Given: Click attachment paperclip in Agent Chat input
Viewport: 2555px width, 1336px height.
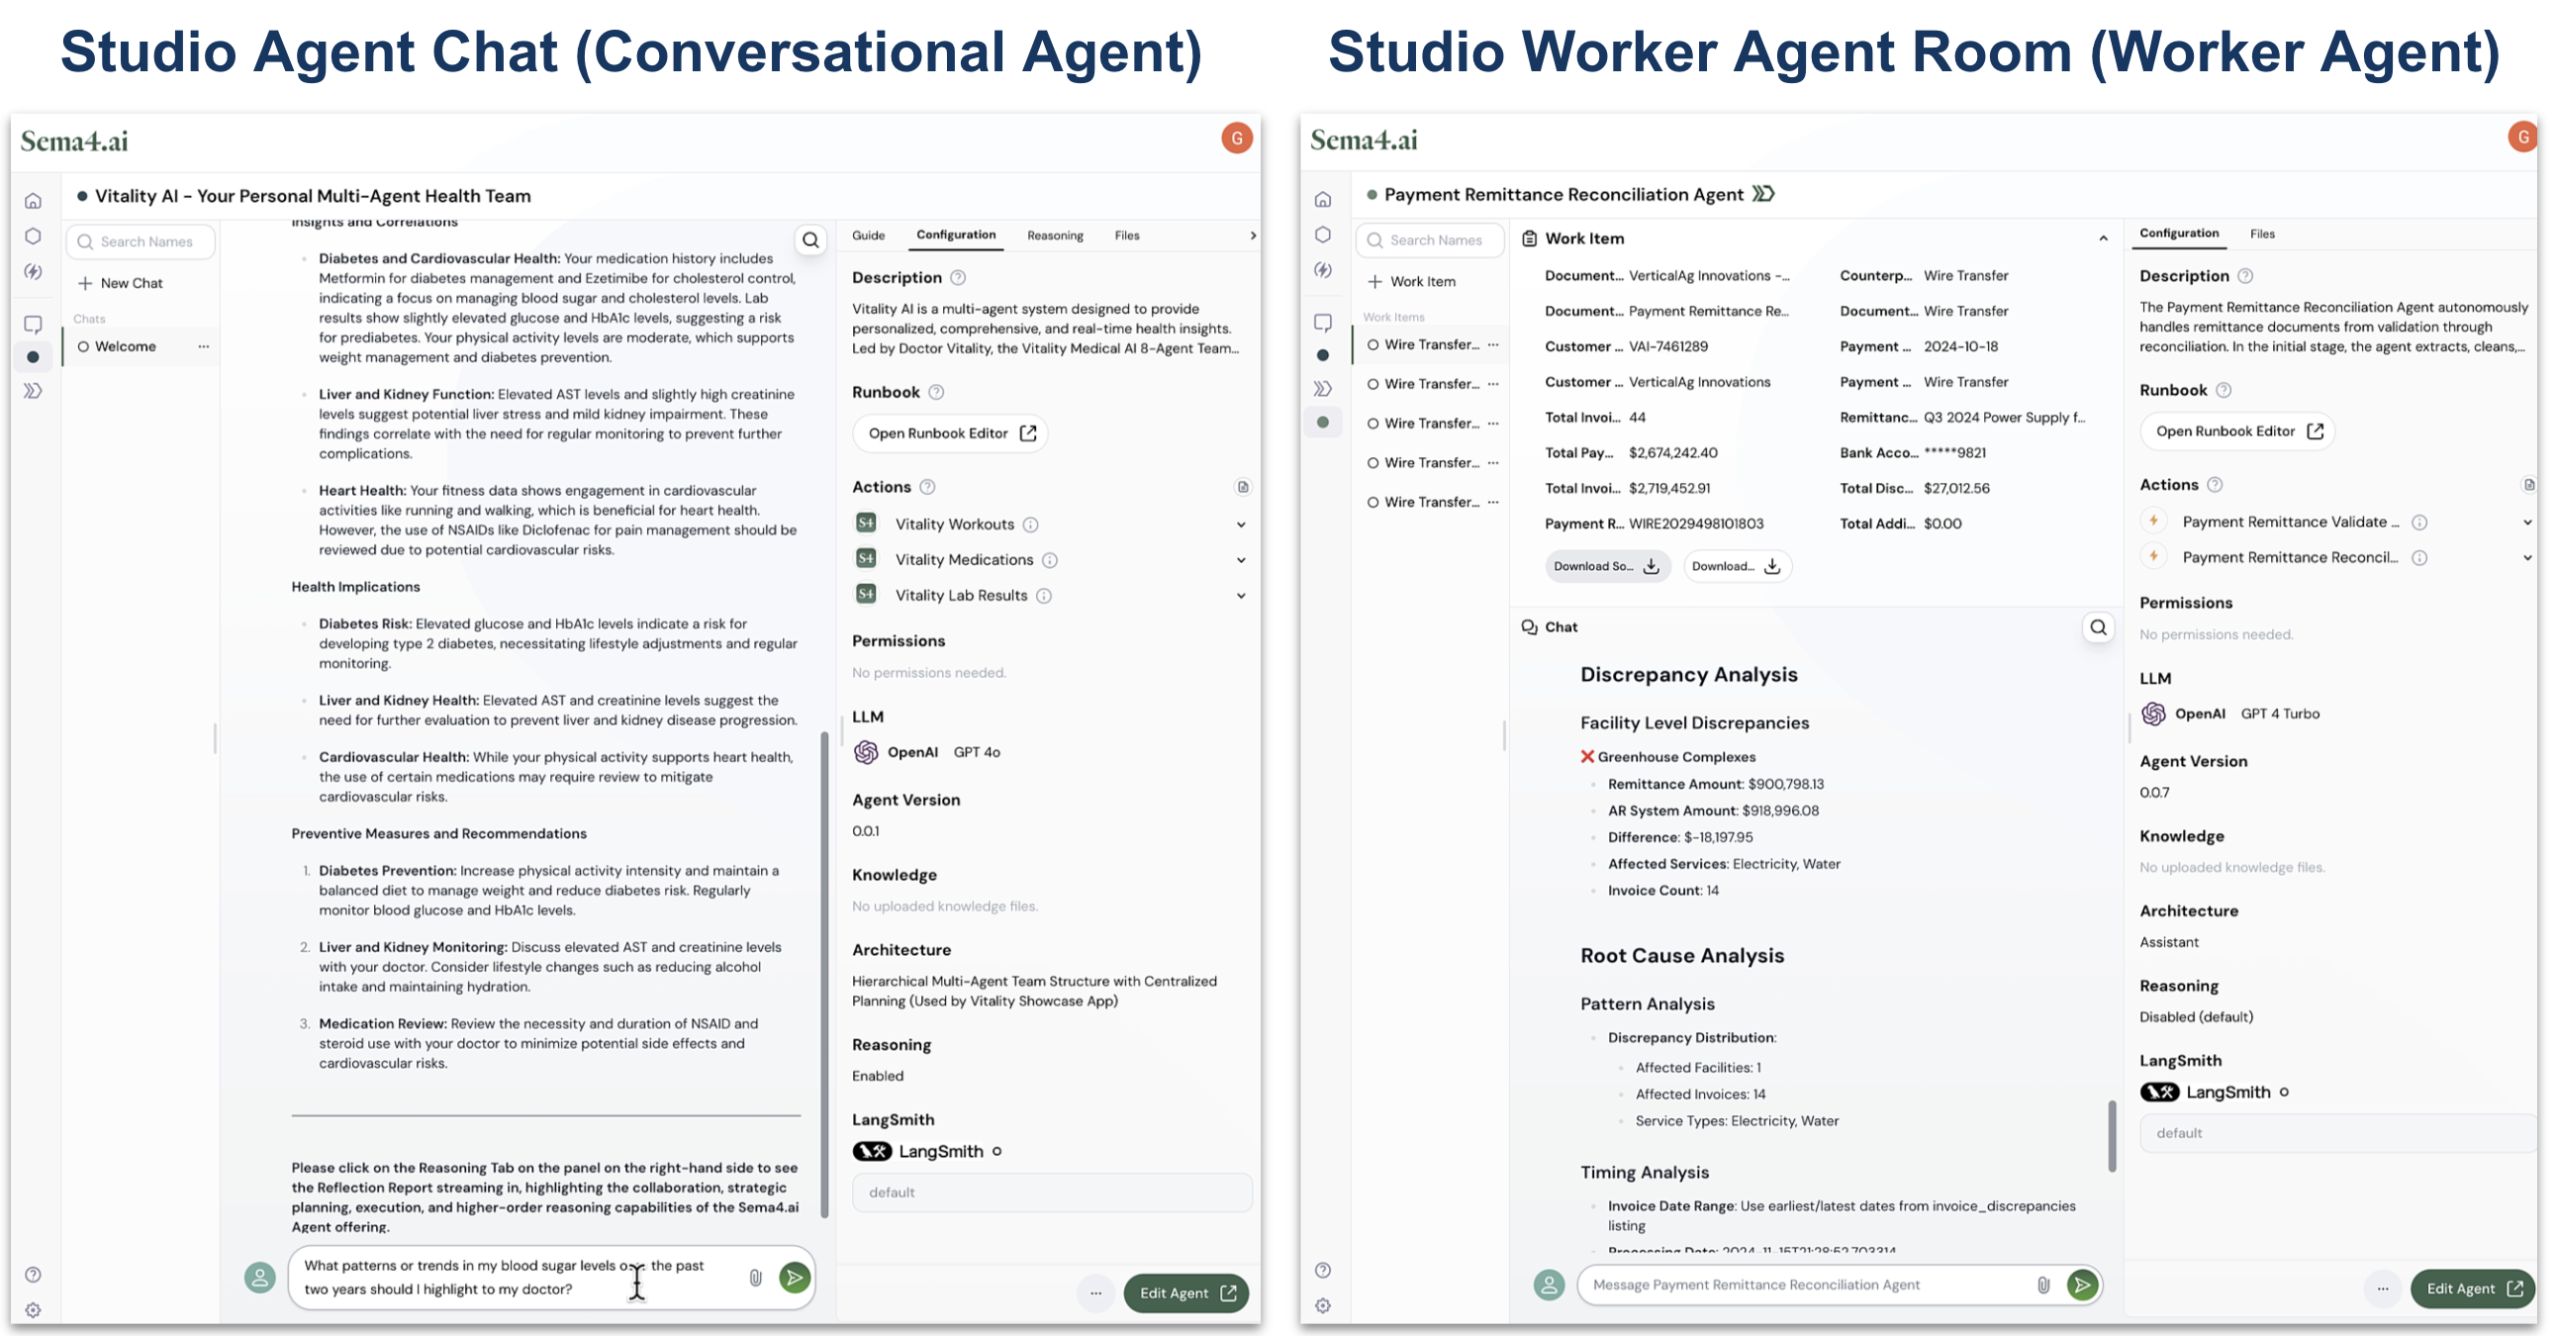Looking at the screenshot, I should pyautogui.click(x=756, y=1278).
